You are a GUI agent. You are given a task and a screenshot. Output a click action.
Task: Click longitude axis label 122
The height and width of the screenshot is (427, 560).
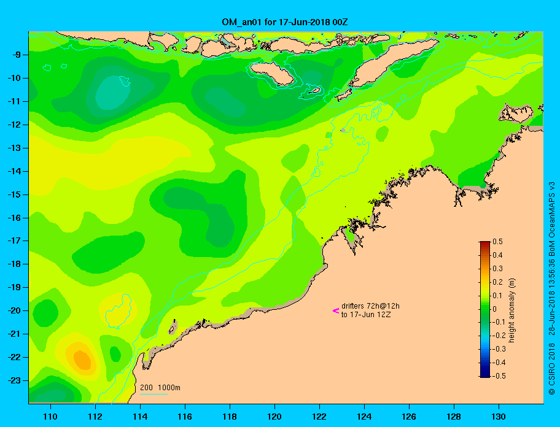pos(319,417)
